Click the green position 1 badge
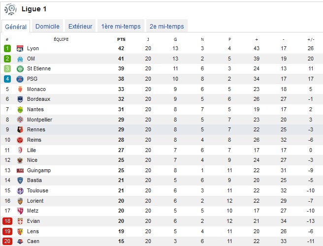The height and width of the screenshot is (246, 323). (7, 48)
